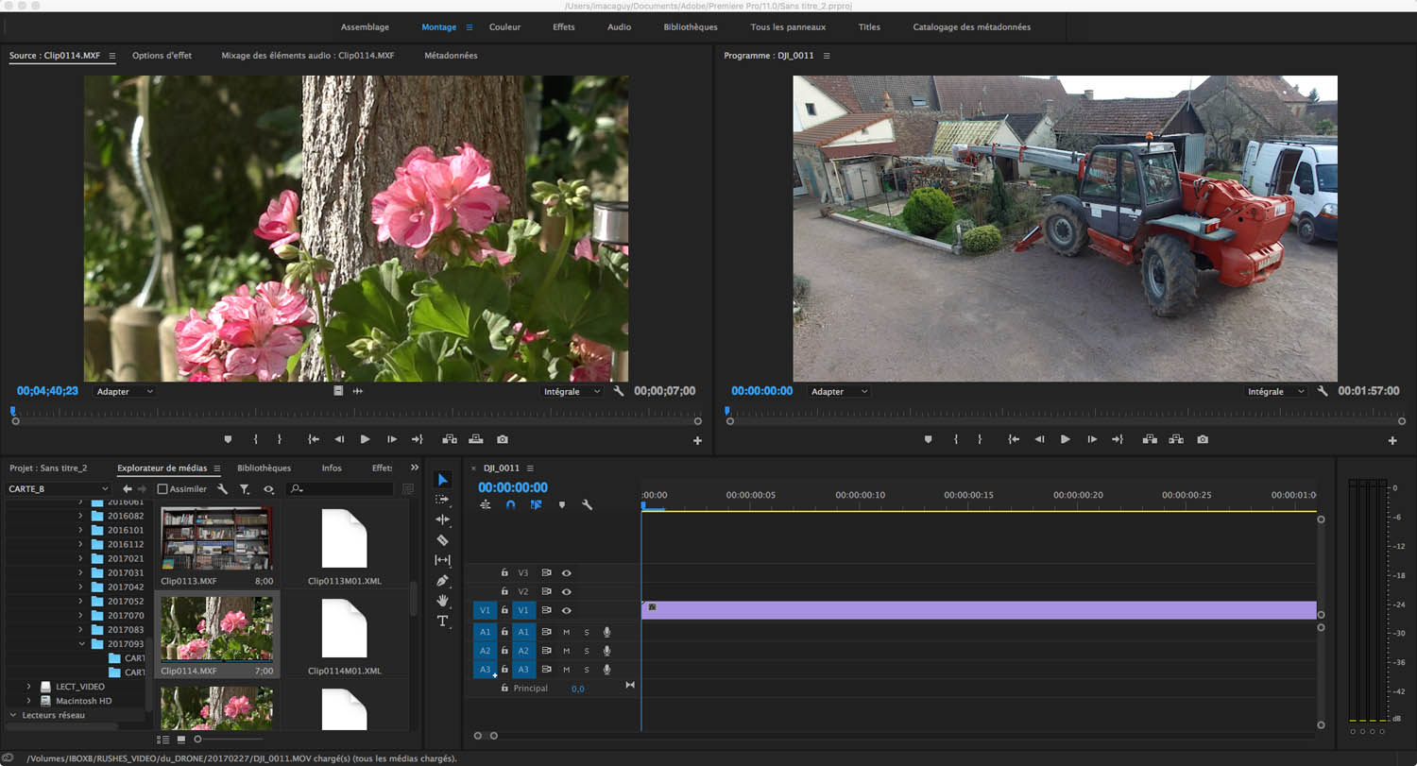
Task: Export frame with Program monitor camera icon
Action: 1202,439
